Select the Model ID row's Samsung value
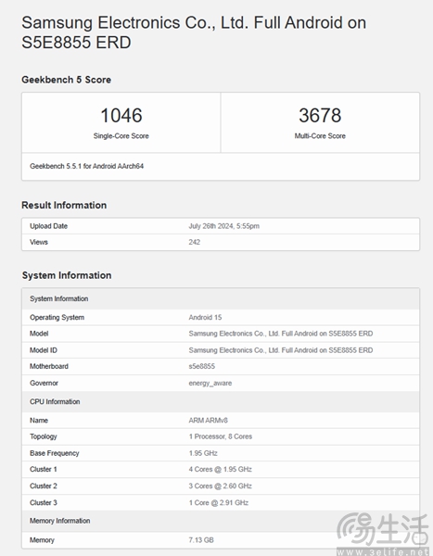This screenshot has height=556, width=433. tap(281, 350)
